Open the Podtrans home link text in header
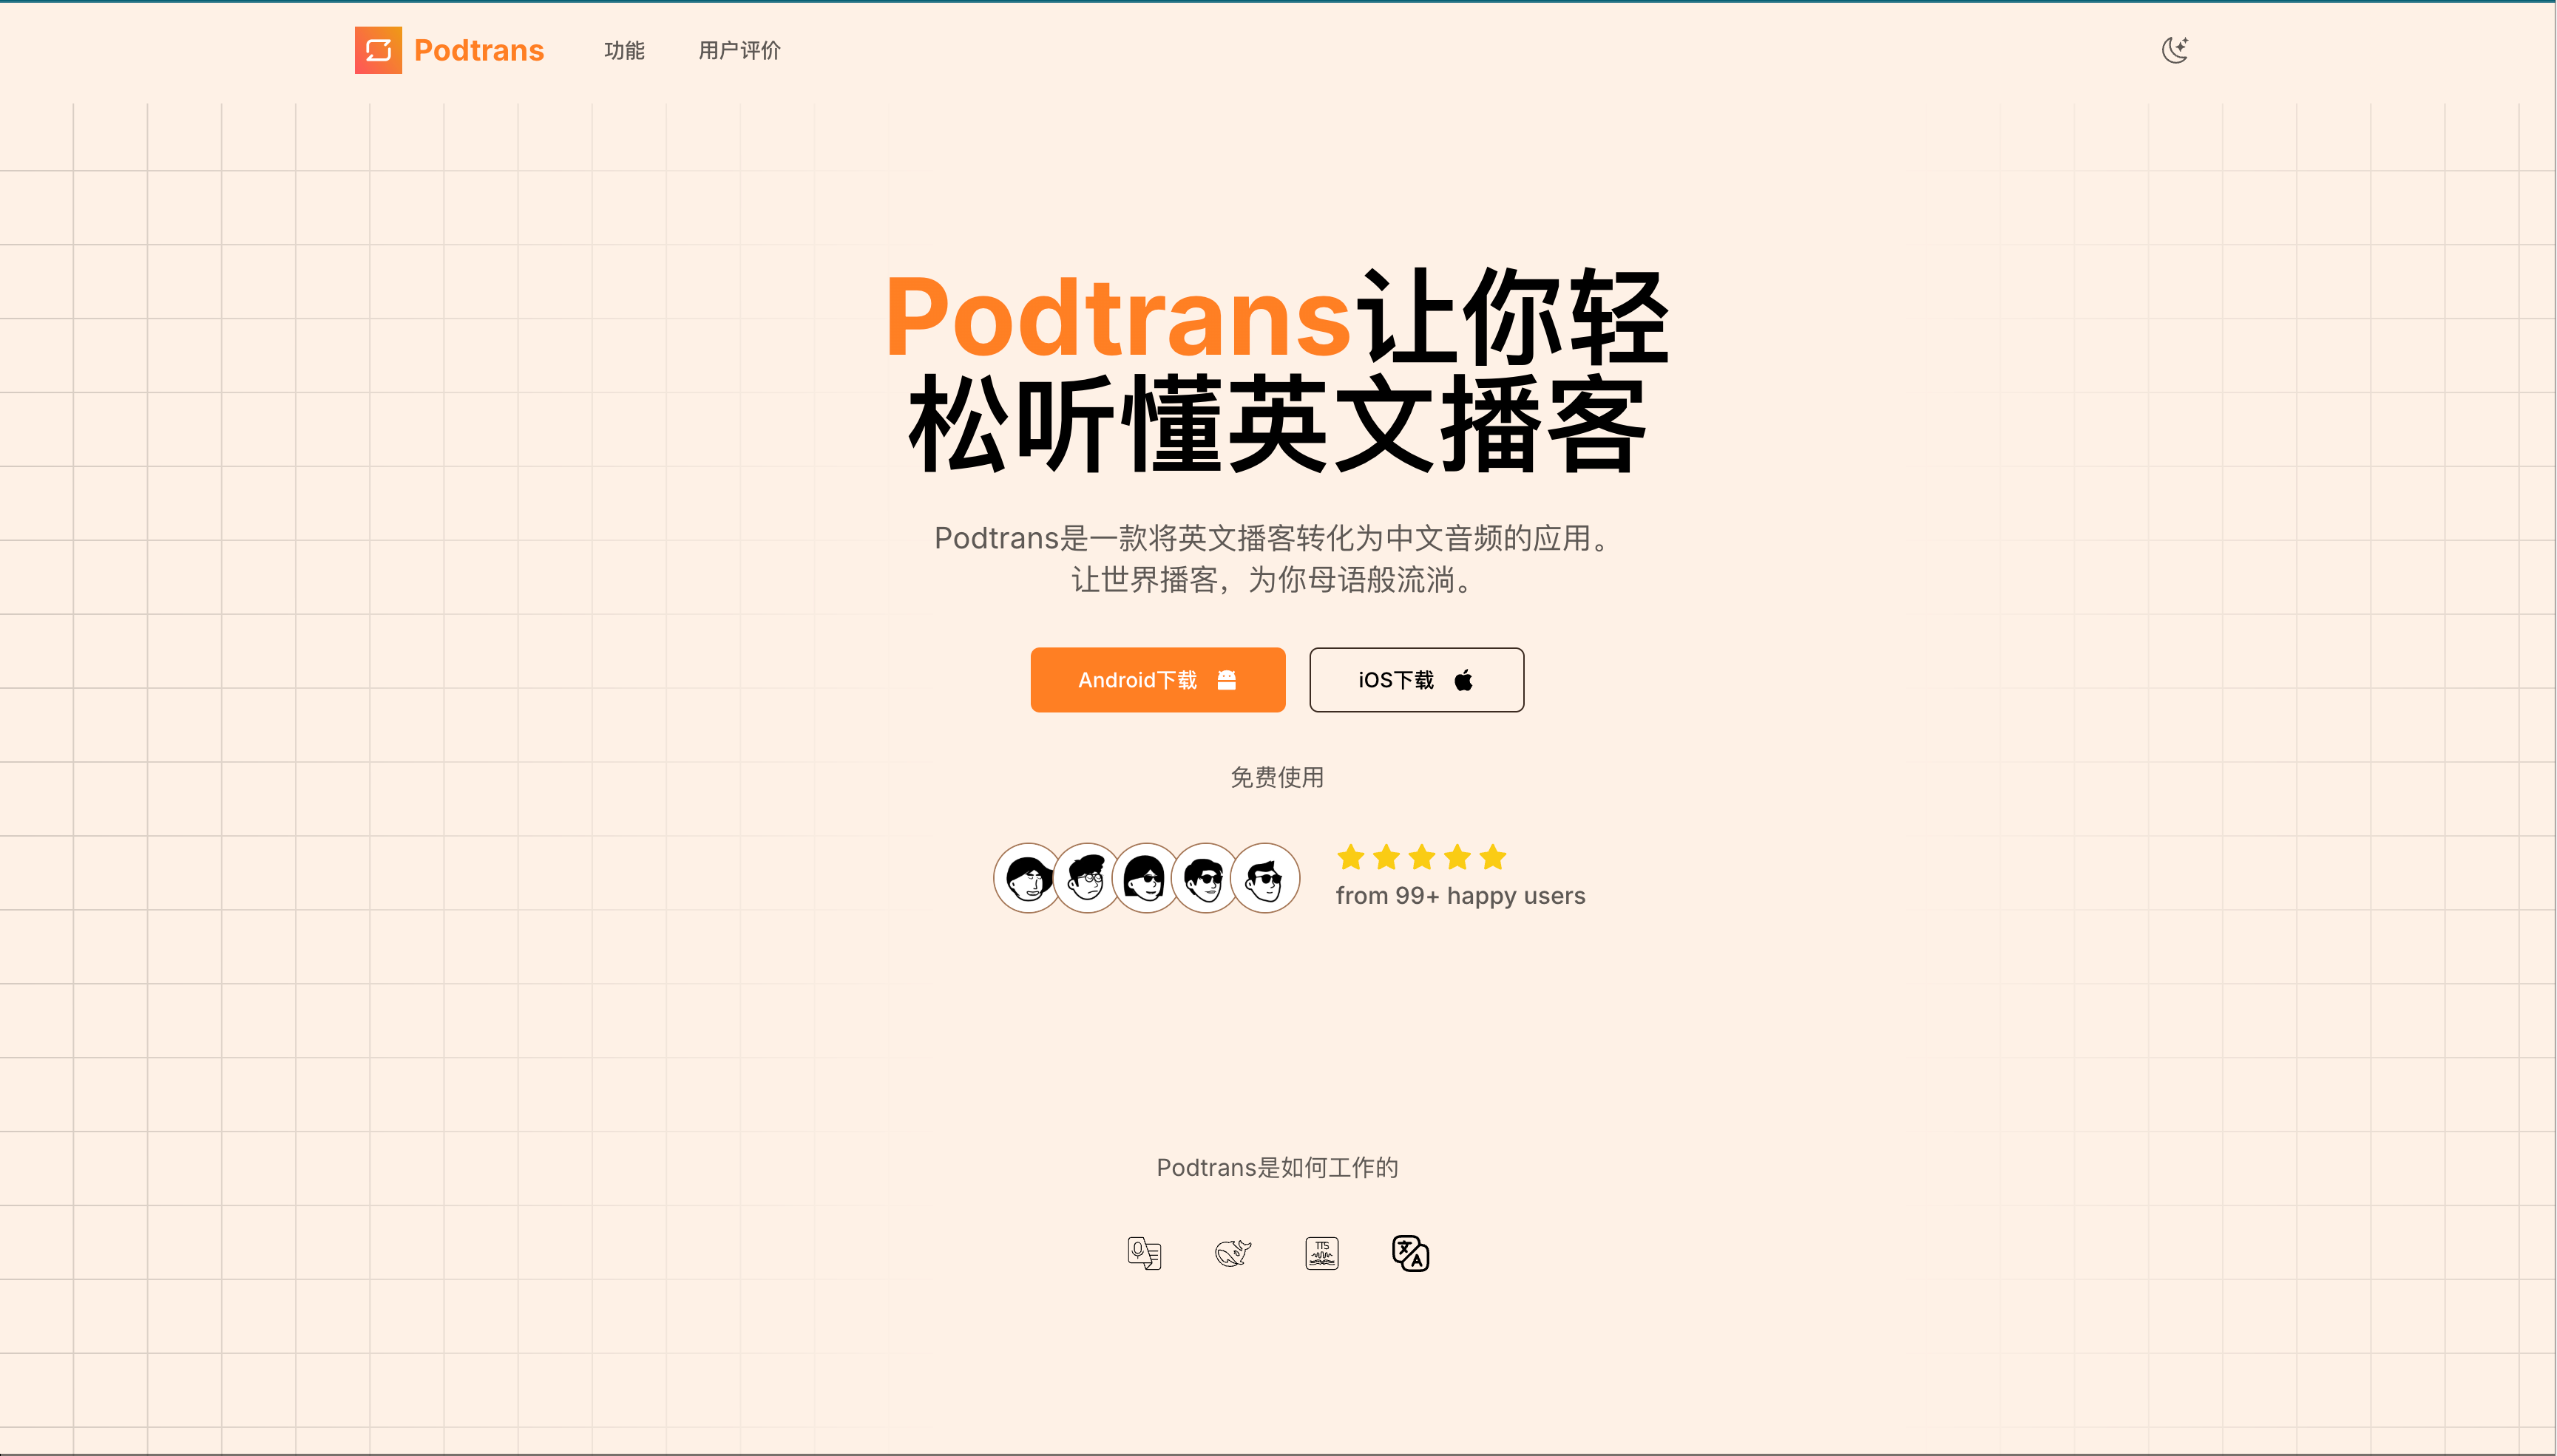The image size is (2557, 1456). pos(479,50)
